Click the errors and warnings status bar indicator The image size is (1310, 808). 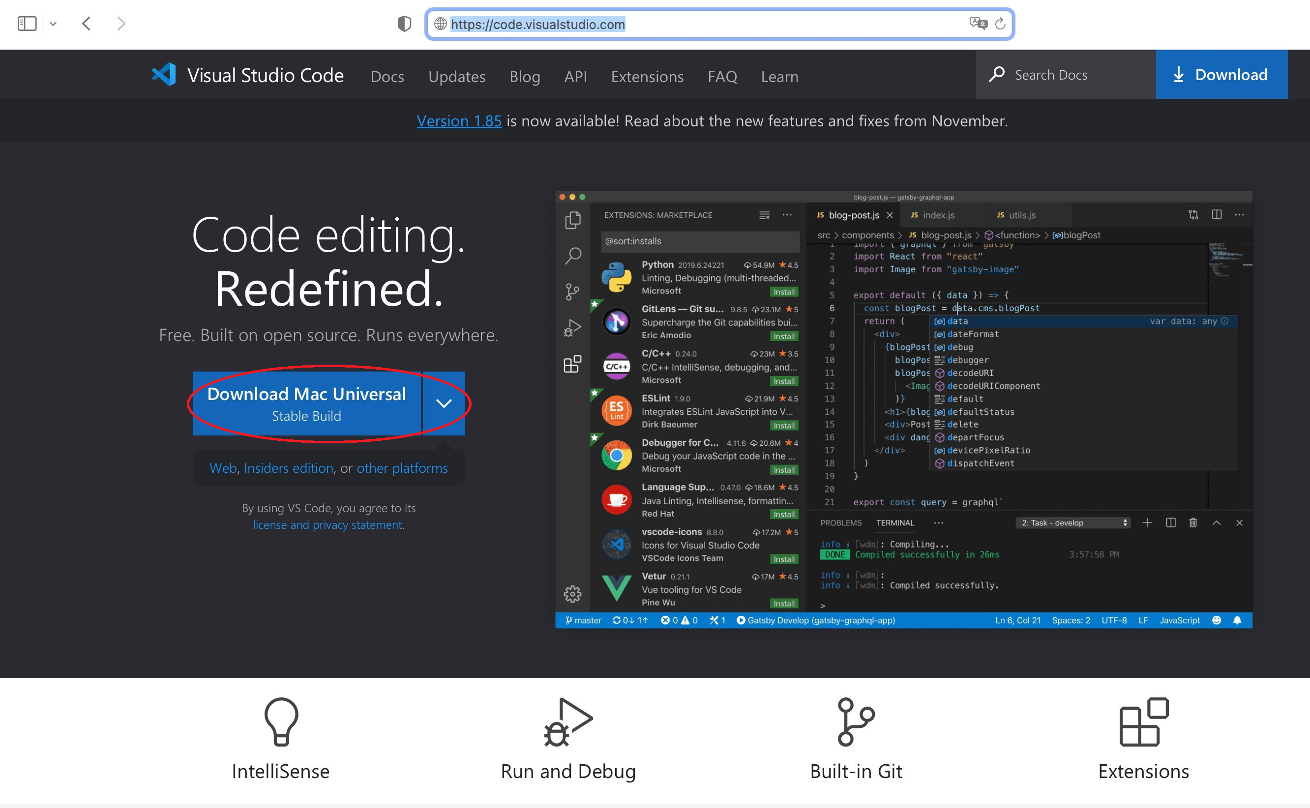pyautogui.click(x=679, y=620)
